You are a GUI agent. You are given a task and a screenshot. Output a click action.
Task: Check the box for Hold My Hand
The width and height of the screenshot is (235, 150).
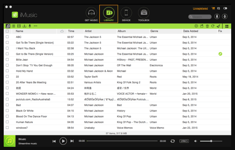pyautogui.click(x=7, y=71)
